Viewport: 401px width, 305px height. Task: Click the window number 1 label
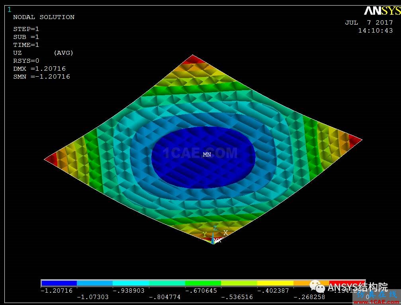pos(10,10)
